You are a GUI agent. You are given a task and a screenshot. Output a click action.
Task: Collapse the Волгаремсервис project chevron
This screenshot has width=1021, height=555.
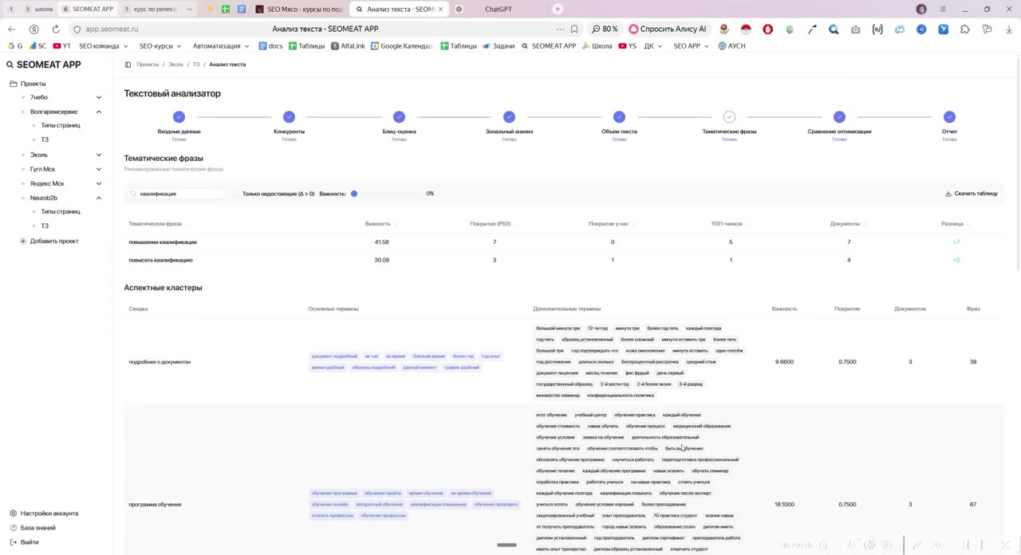point(99,112)
